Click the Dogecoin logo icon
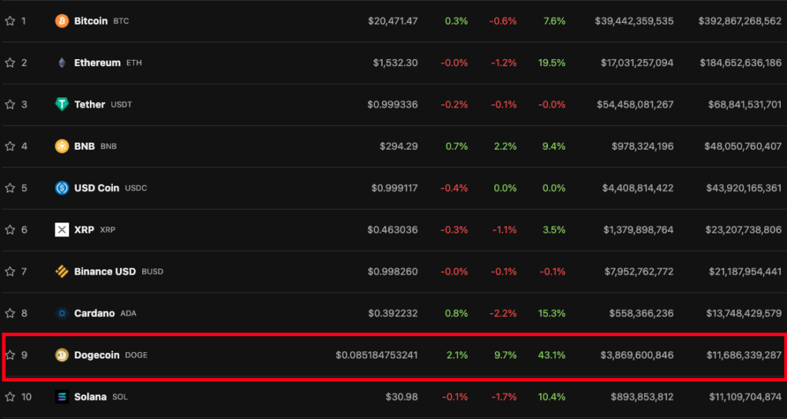This screenshot has width=787, height=419. [x=62, y=355]
